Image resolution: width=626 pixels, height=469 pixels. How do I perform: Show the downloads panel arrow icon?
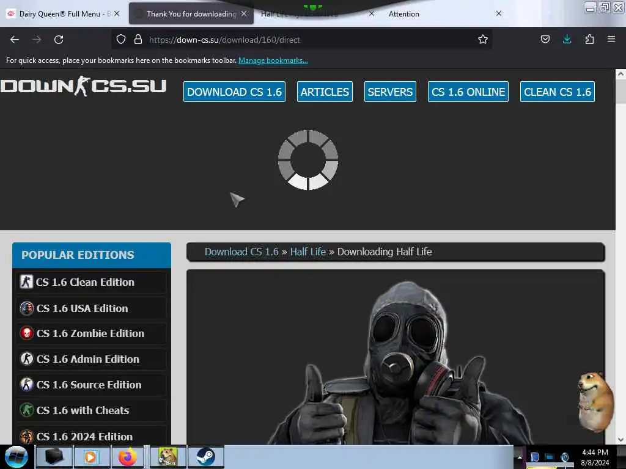pyautogui.click(x=567, y=39)
